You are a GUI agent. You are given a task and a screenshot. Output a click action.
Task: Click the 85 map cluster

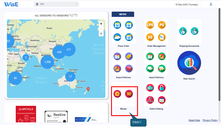(15, 78)
